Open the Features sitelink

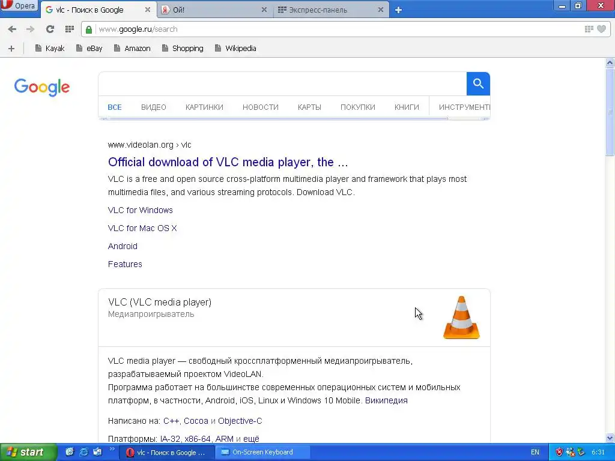[125, 264]
